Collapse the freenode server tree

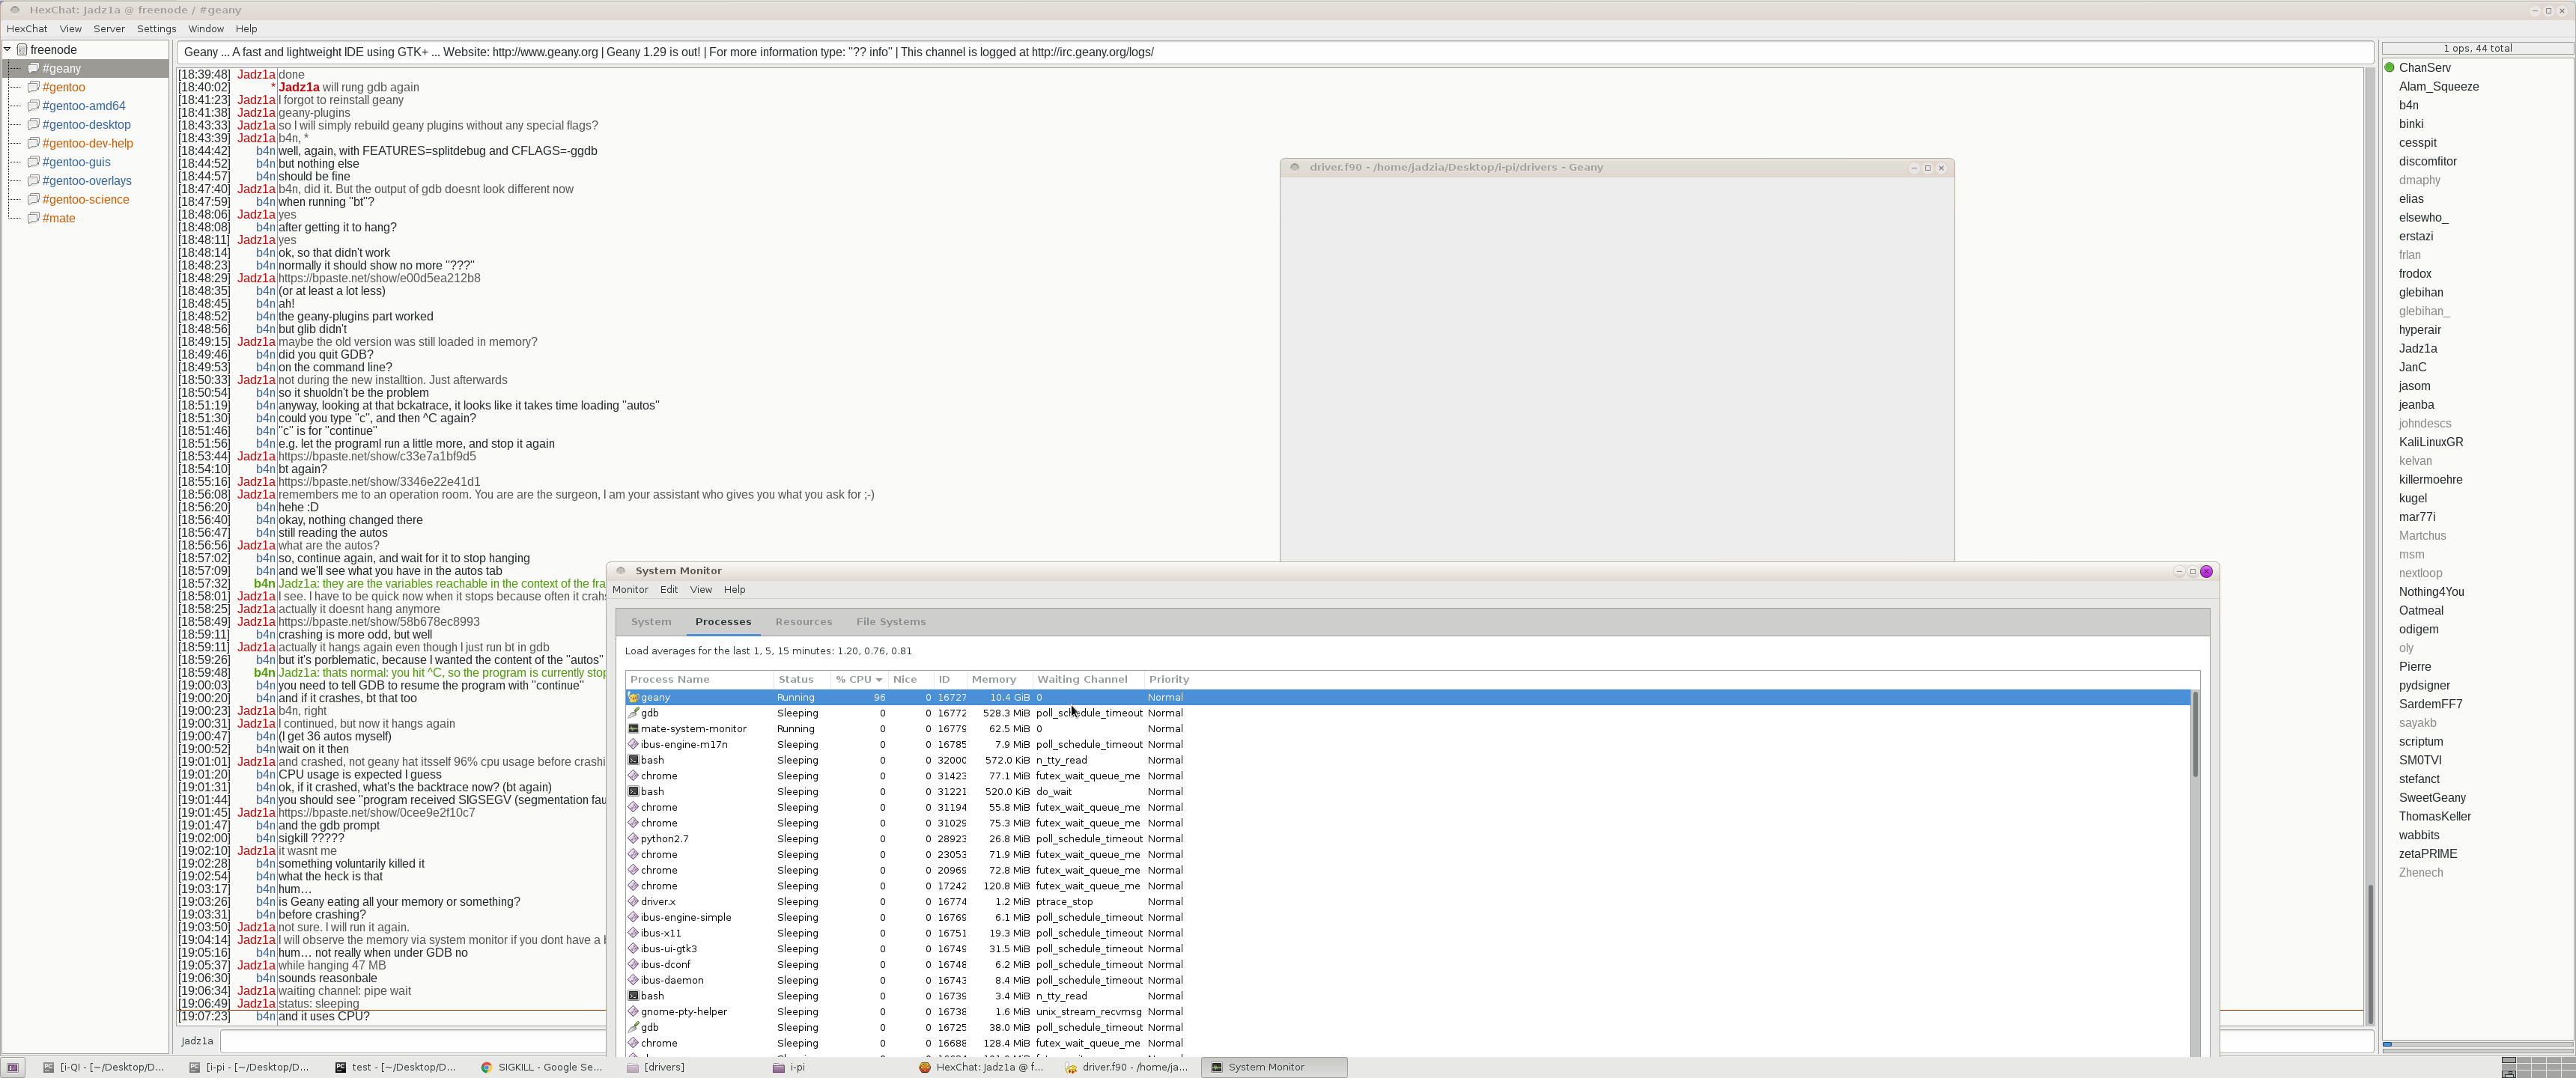pos(8,49)
